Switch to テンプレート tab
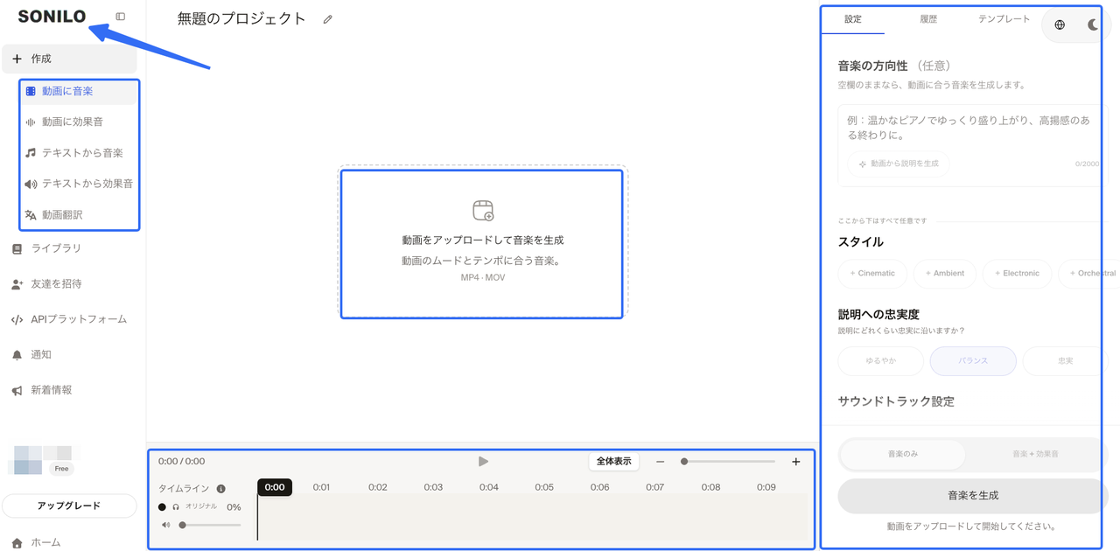 click(1004, 19)
